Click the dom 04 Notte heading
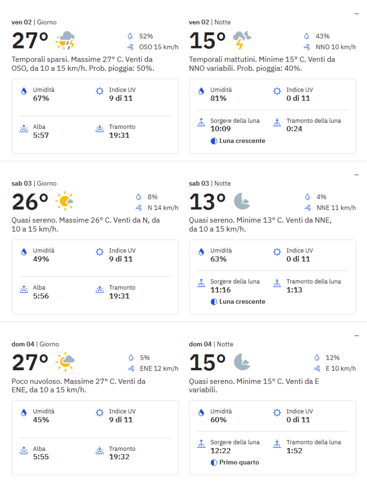The height and width of the screenshot is (486, 367). point(211,344)
